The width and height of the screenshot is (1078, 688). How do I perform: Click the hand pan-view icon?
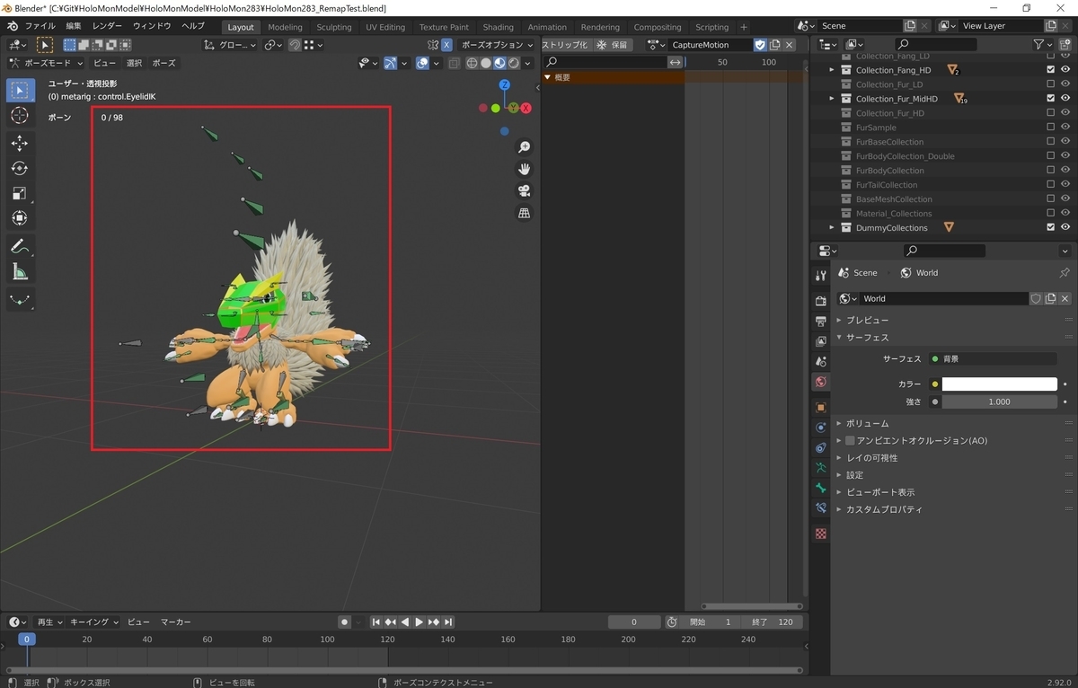(x=525, y=169)
